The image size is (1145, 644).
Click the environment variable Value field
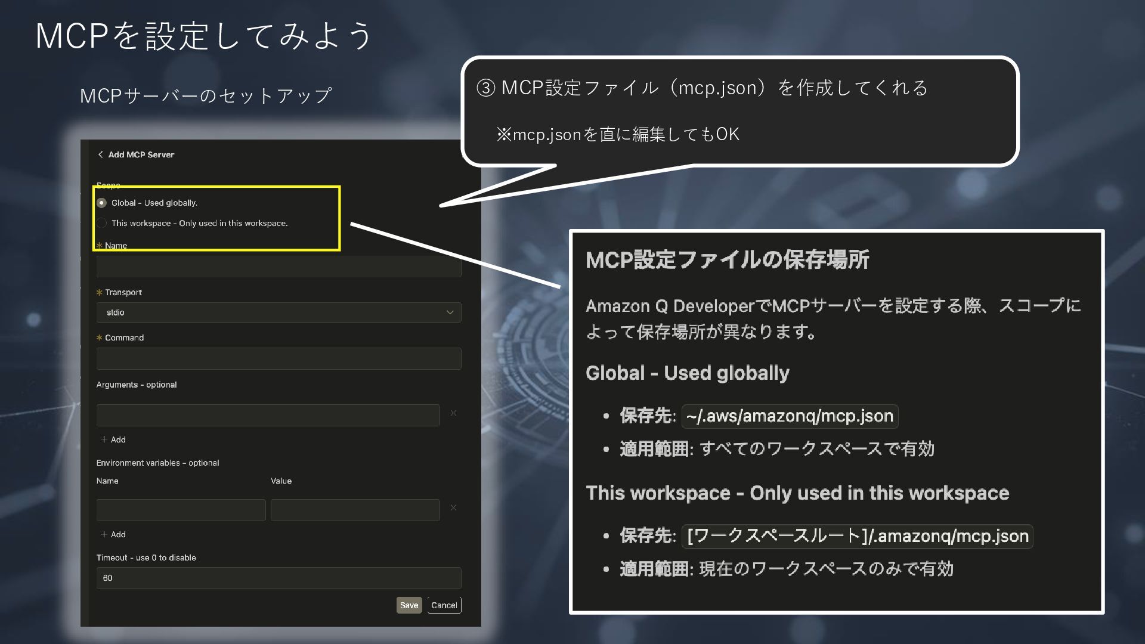point(355,510)
